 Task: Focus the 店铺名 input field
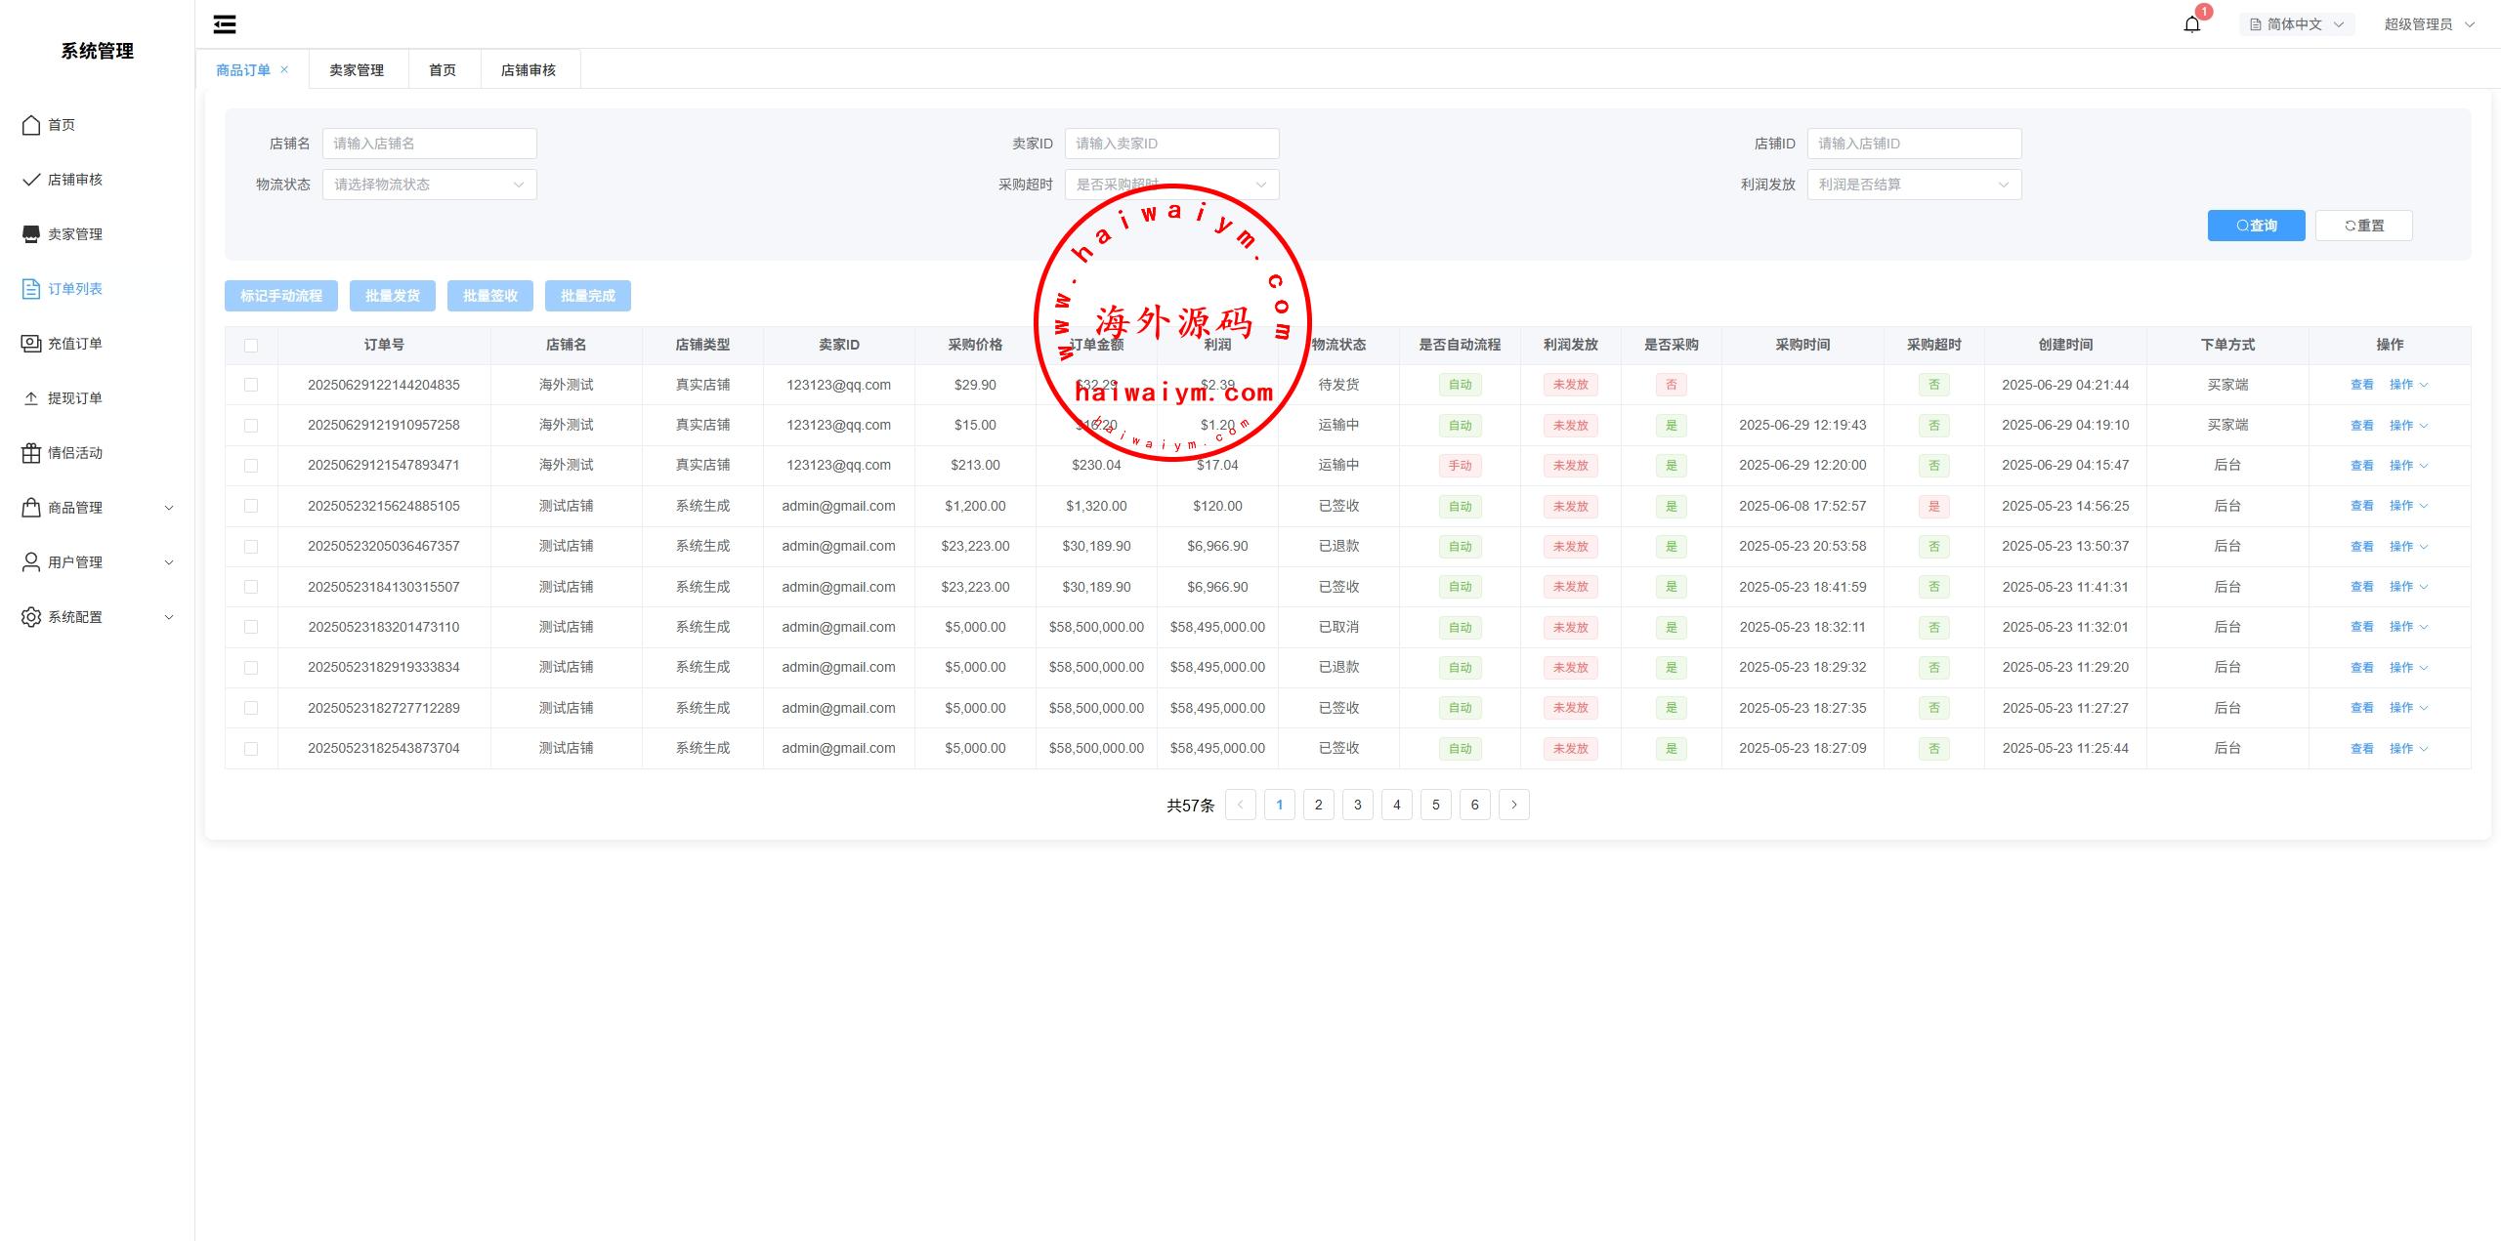coord(429,144)
